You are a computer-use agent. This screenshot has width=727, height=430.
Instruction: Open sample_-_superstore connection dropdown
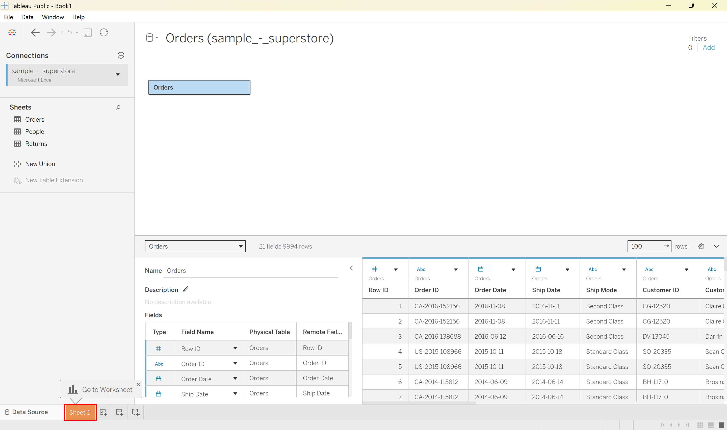(118, 75)
